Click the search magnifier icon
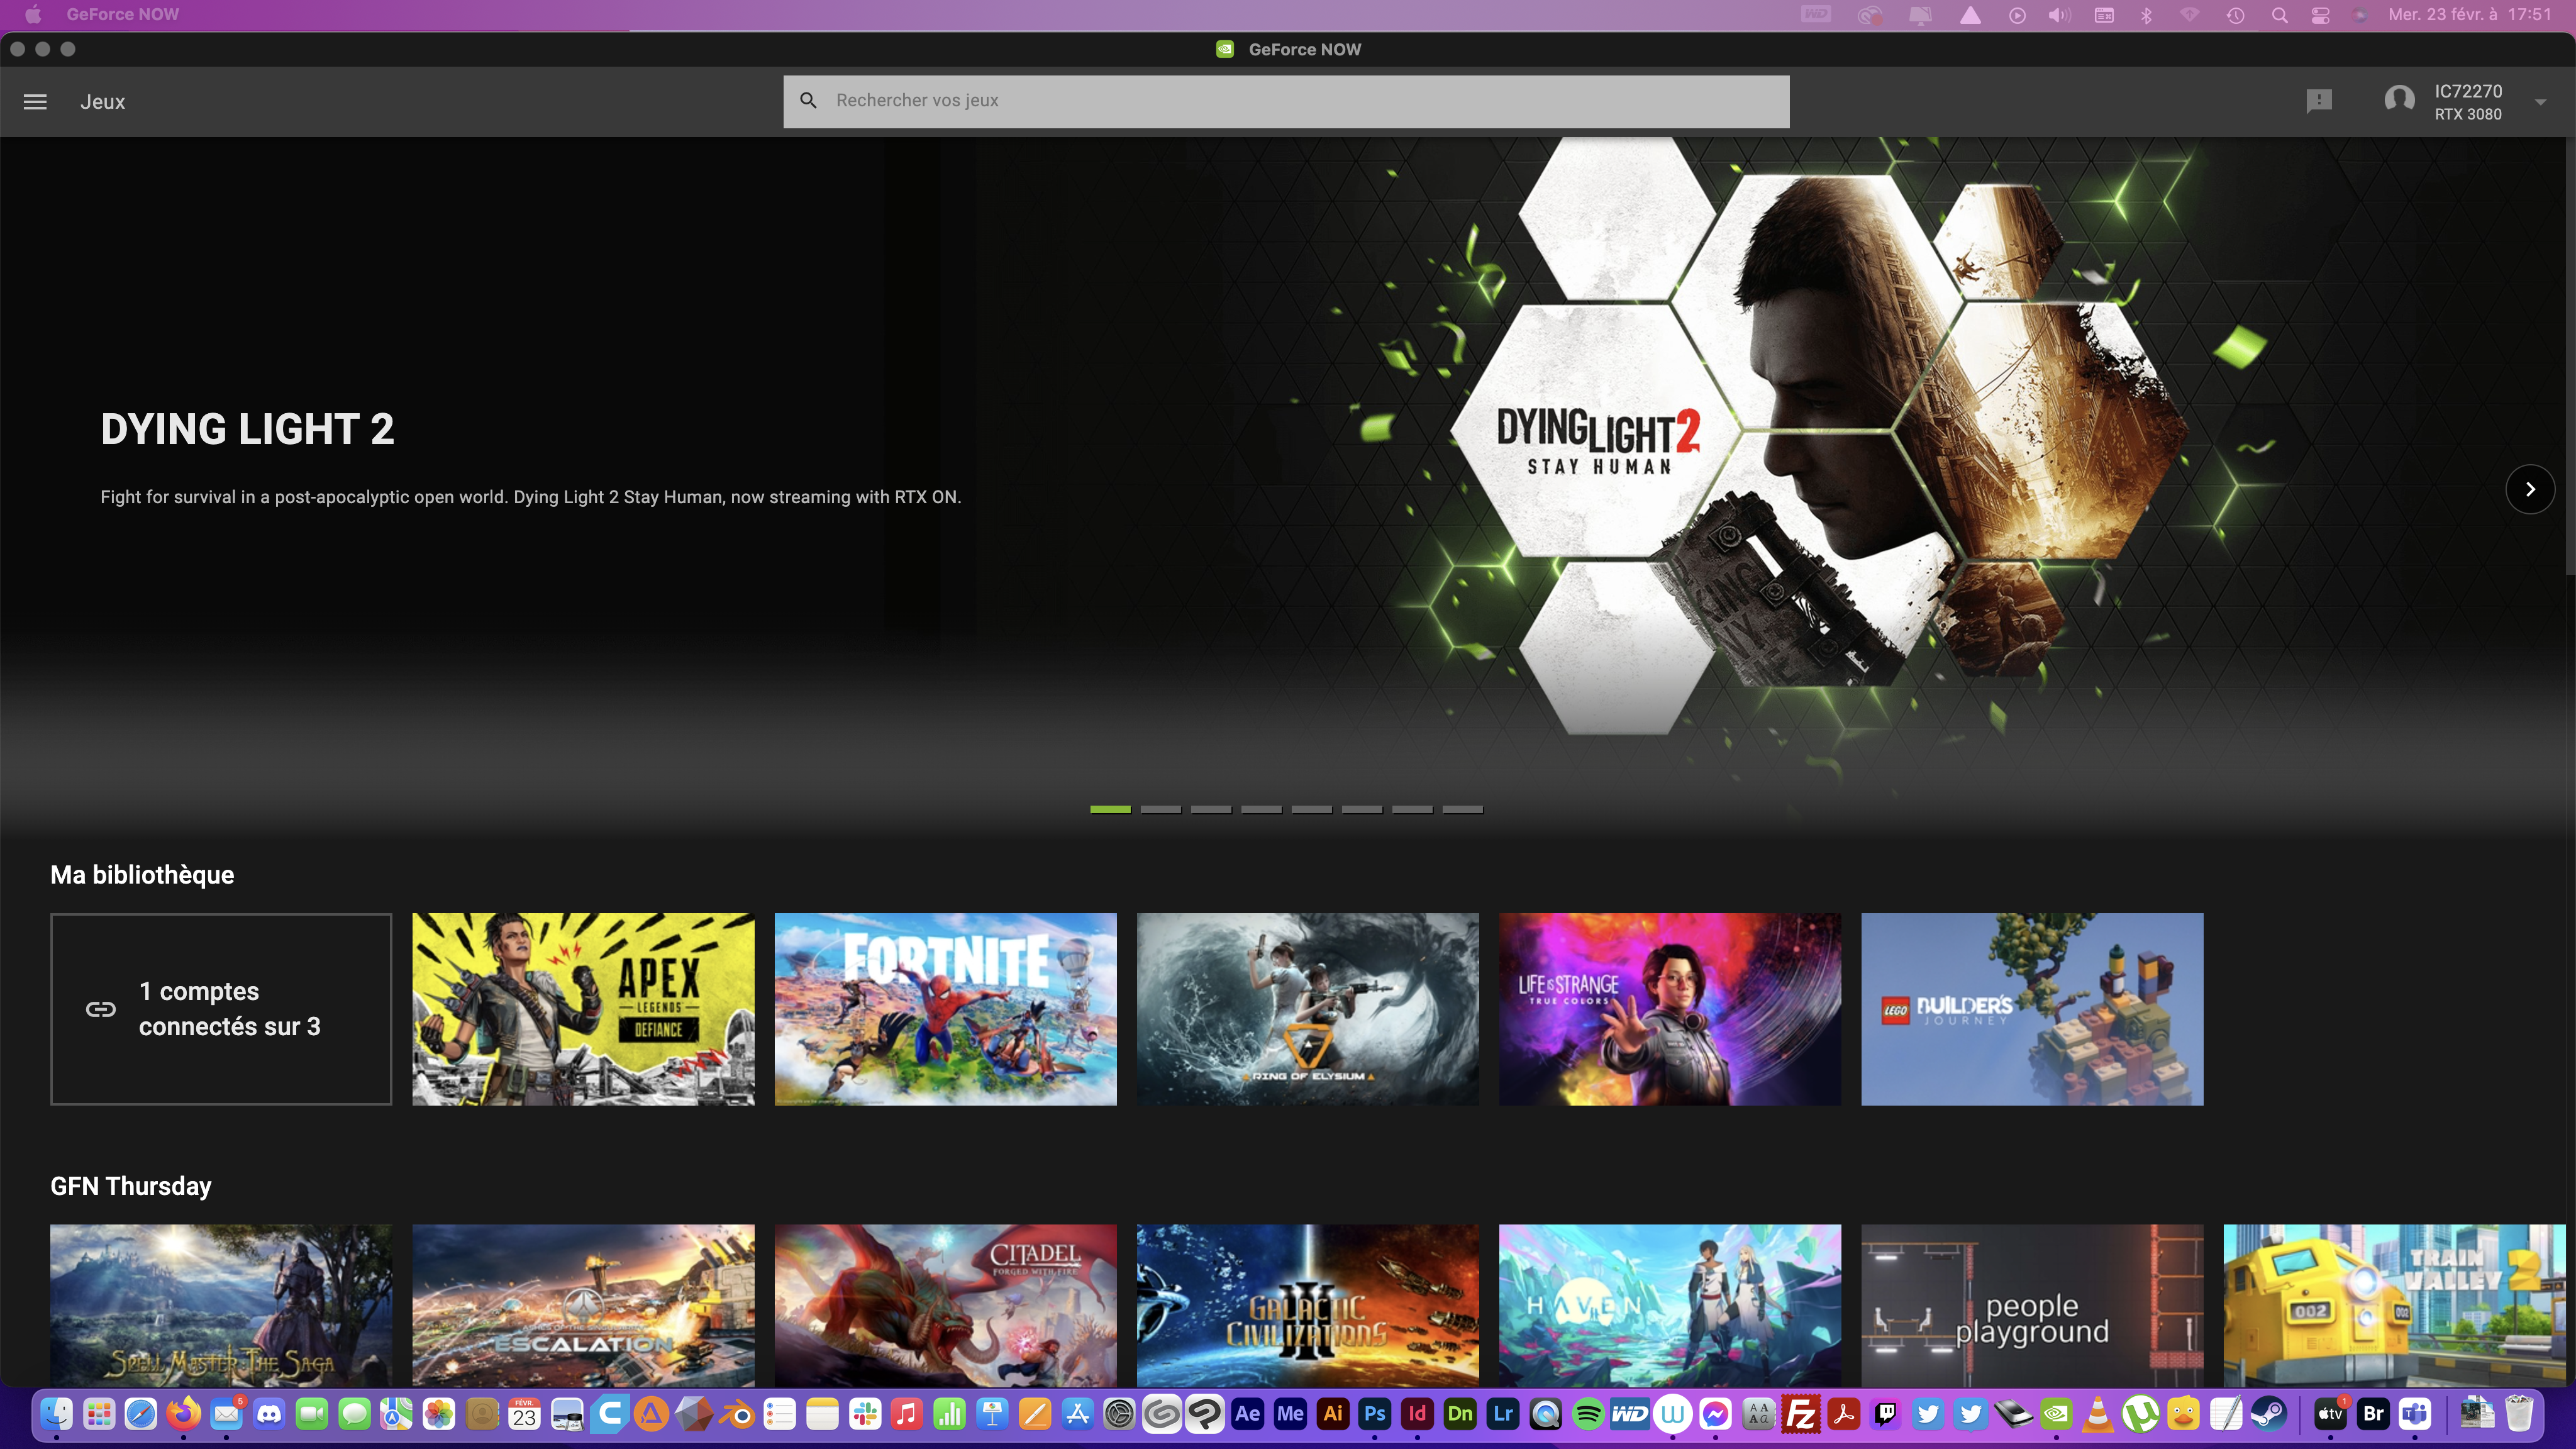The width and height of the screenshot is (2576, 1449). click(x=808, y=101)
